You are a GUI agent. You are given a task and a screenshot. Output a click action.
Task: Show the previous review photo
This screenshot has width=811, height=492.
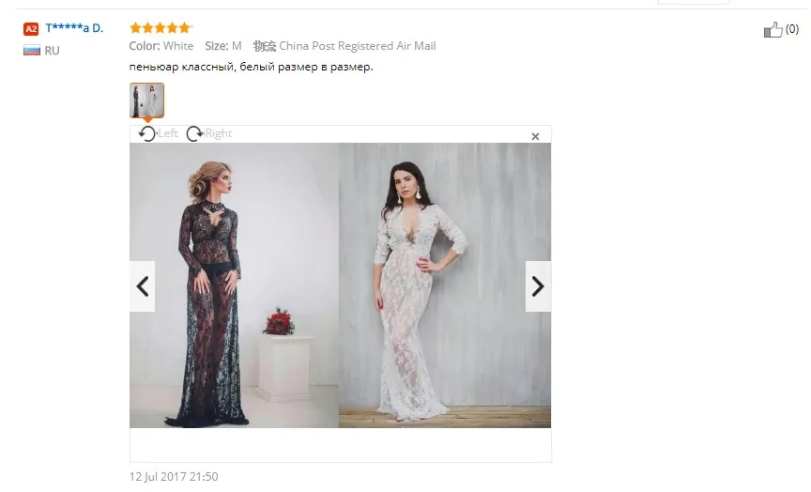(143, 286)
